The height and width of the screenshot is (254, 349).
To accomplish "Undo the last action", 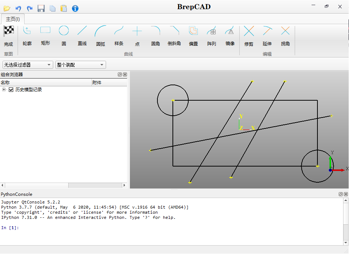I will click(x=18, y=8).
